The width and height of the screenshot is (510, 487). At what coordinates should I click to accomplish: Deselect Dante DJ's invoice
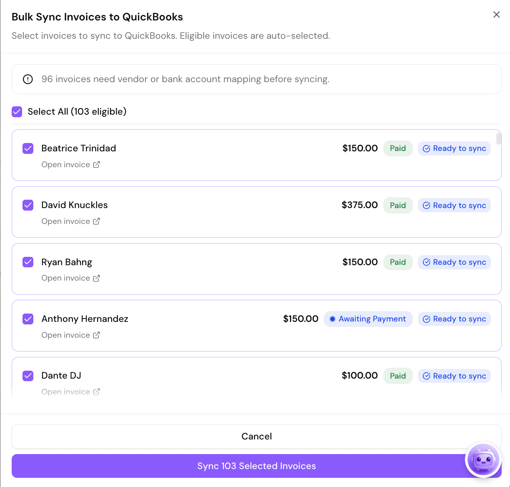[27, 376]
